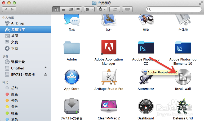Open the 邮件 Mail app icon
The width and height of the screenshot is (204, 121).
click(109, 20)
